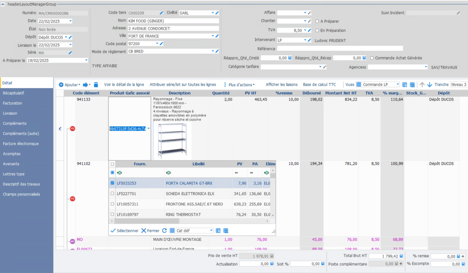
Task: Open the Livraison tab in the sidebar
Action: (10, 113)
